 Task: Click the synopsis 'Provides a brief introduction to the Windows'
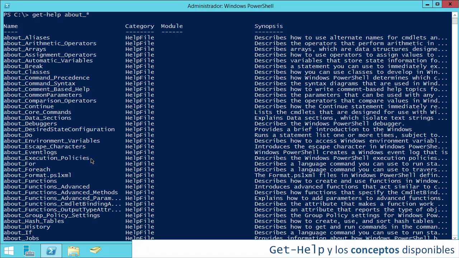tap(333, 129)
